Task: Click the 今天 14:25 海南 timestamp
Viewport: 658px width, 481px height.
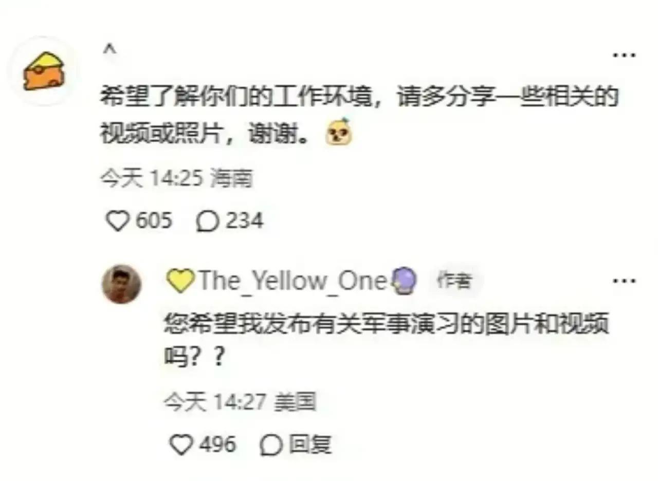Action: coord(176,179)
